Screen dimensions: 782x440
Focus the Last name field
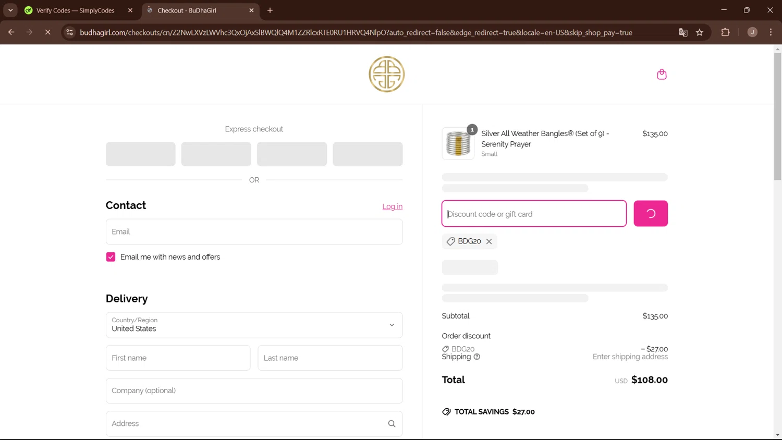pyautogui.click(x=330, y=358)
